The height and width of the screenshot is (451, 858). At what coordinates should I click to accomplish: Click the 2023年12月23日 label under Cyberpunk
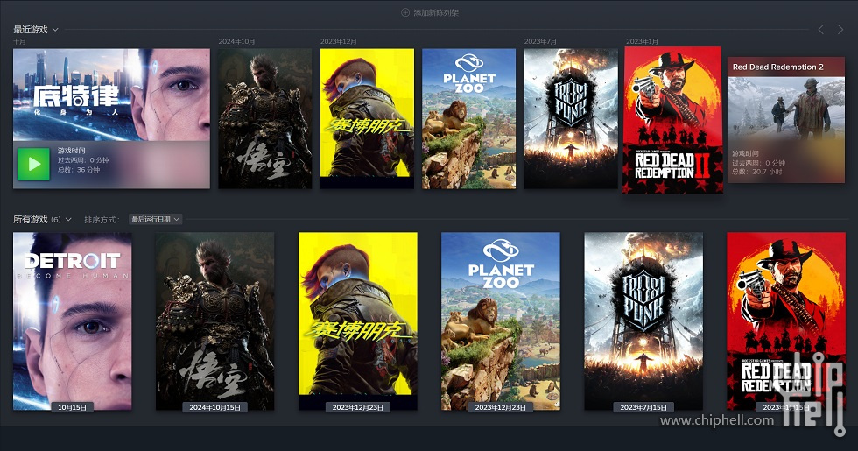[358, 407]
